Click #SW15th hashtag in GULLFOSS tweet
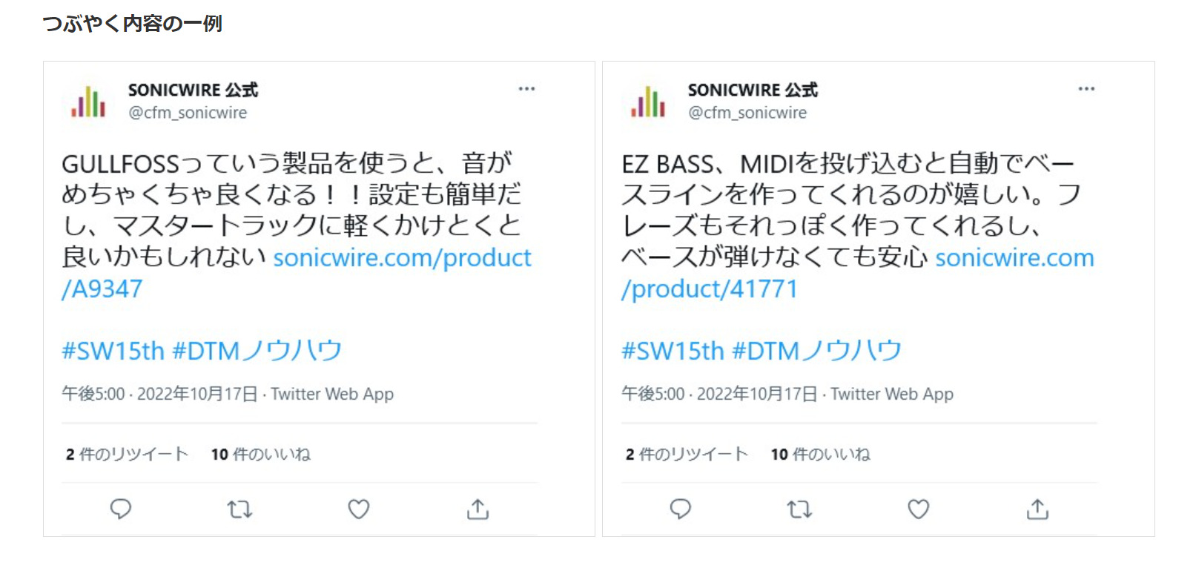 (x=113, y=350)
